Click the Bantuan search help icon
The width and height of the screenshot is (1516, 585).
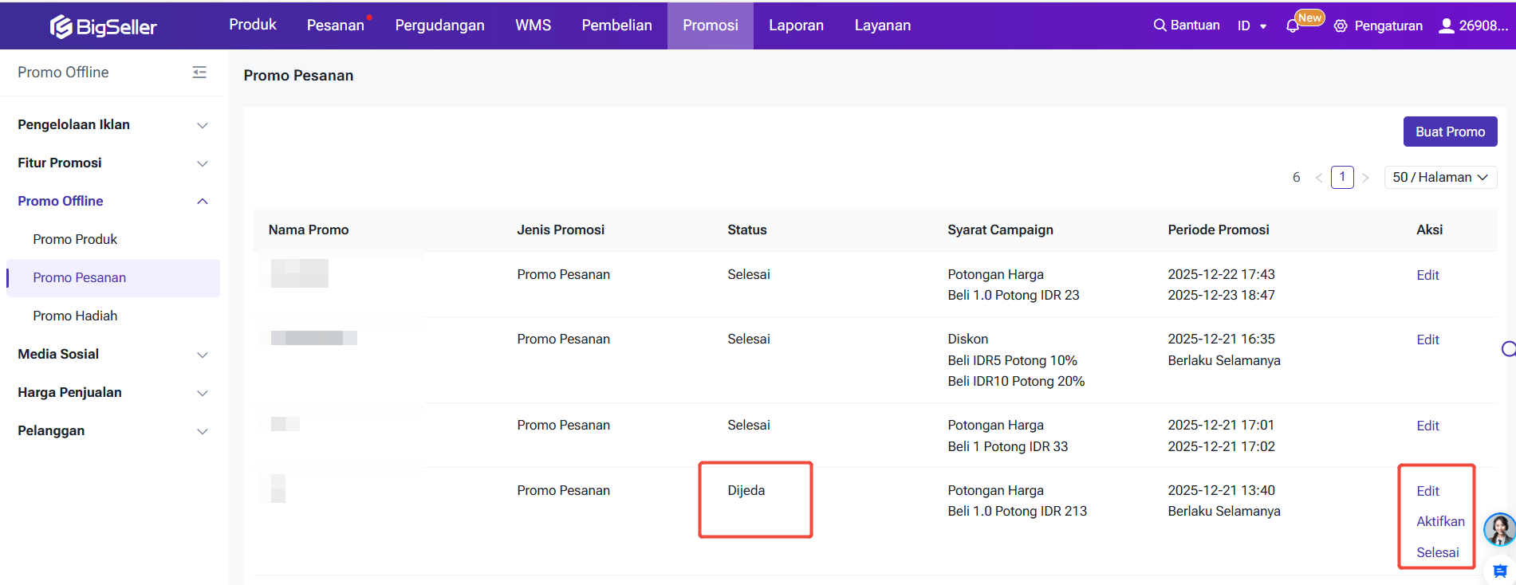1160,26
